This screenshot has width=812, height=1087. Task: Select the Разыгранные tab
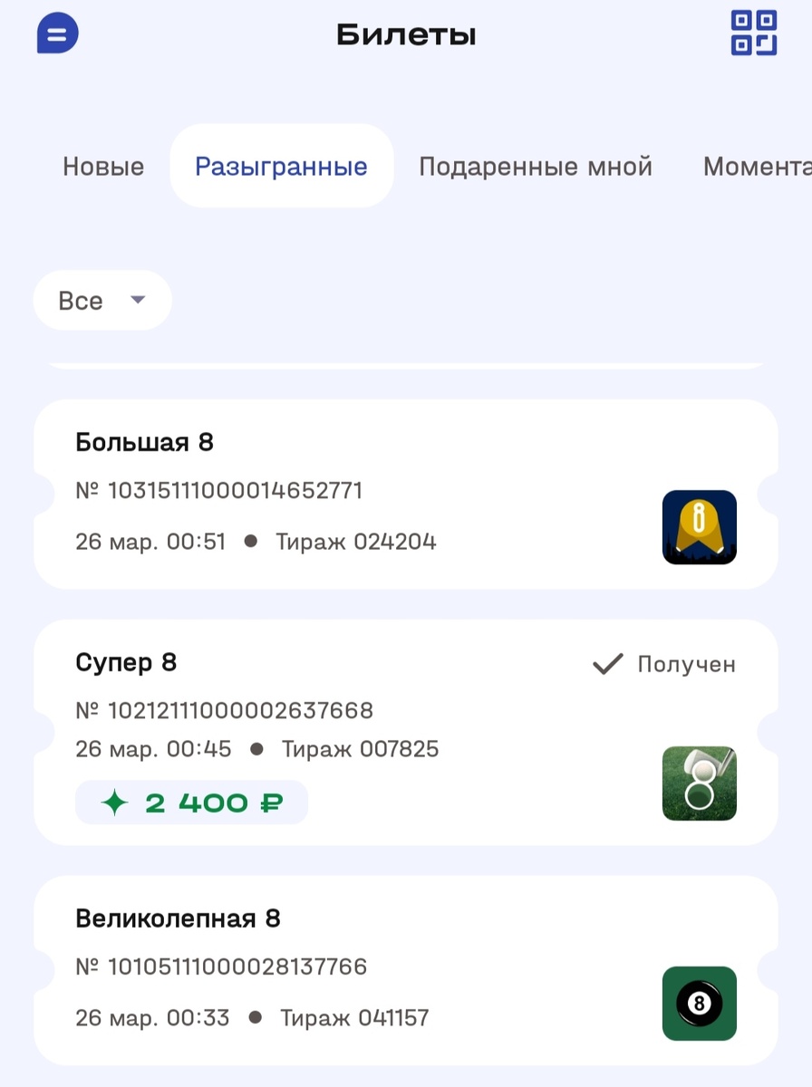tap(281, 166)
